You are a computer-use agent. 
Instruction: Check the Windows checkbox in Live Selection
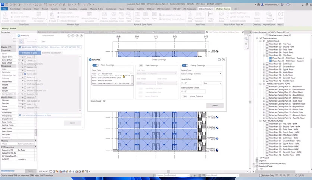coord(25,107)
